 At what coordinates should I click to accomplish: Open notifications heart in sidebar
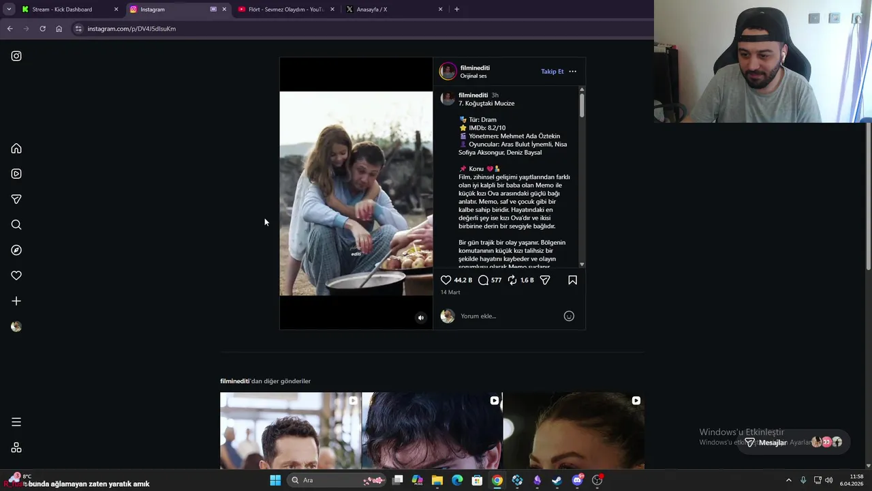16,276
